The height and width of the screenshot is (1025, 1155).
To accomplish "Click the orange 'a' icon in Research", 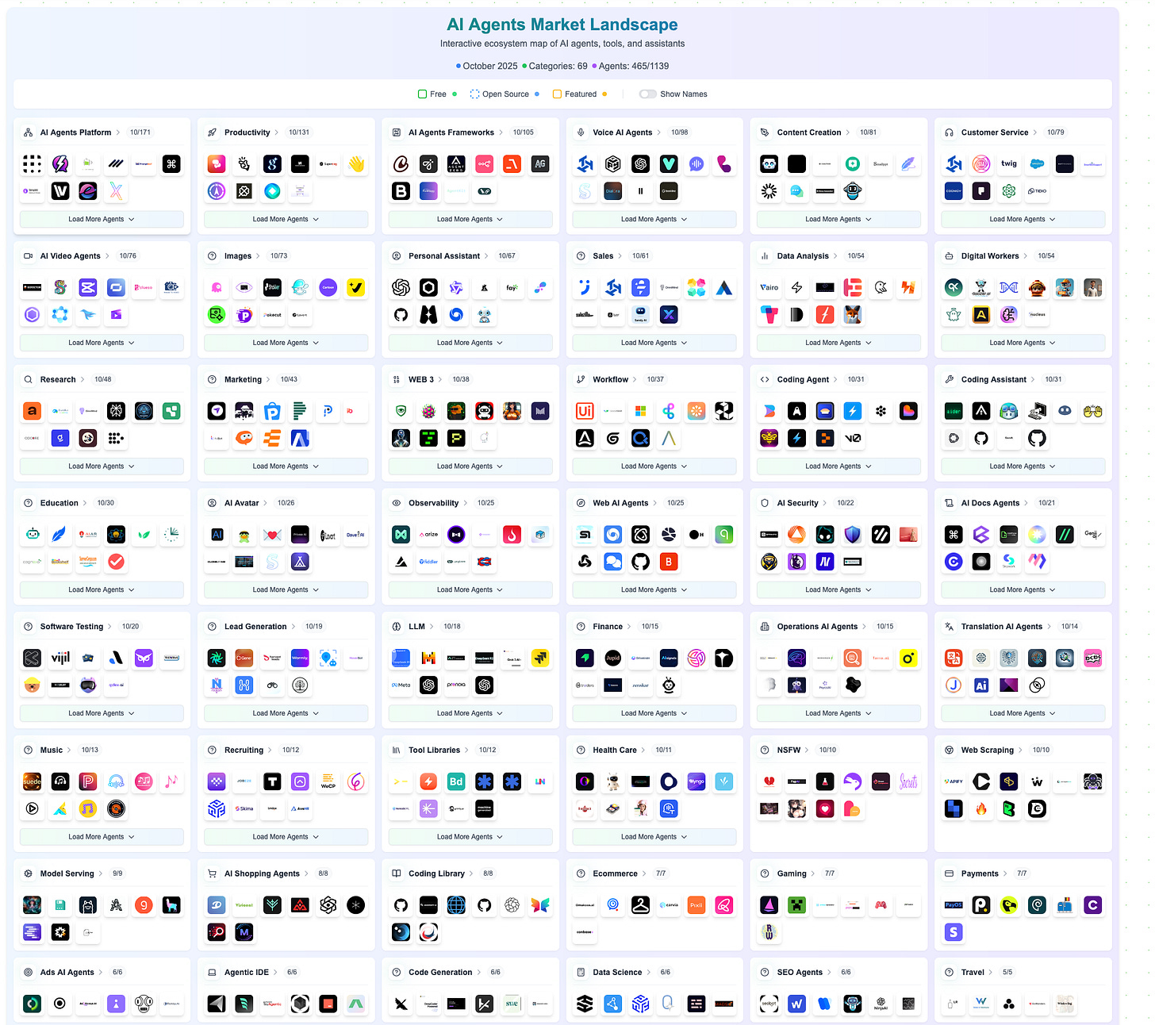I will [x=33, y=411].
